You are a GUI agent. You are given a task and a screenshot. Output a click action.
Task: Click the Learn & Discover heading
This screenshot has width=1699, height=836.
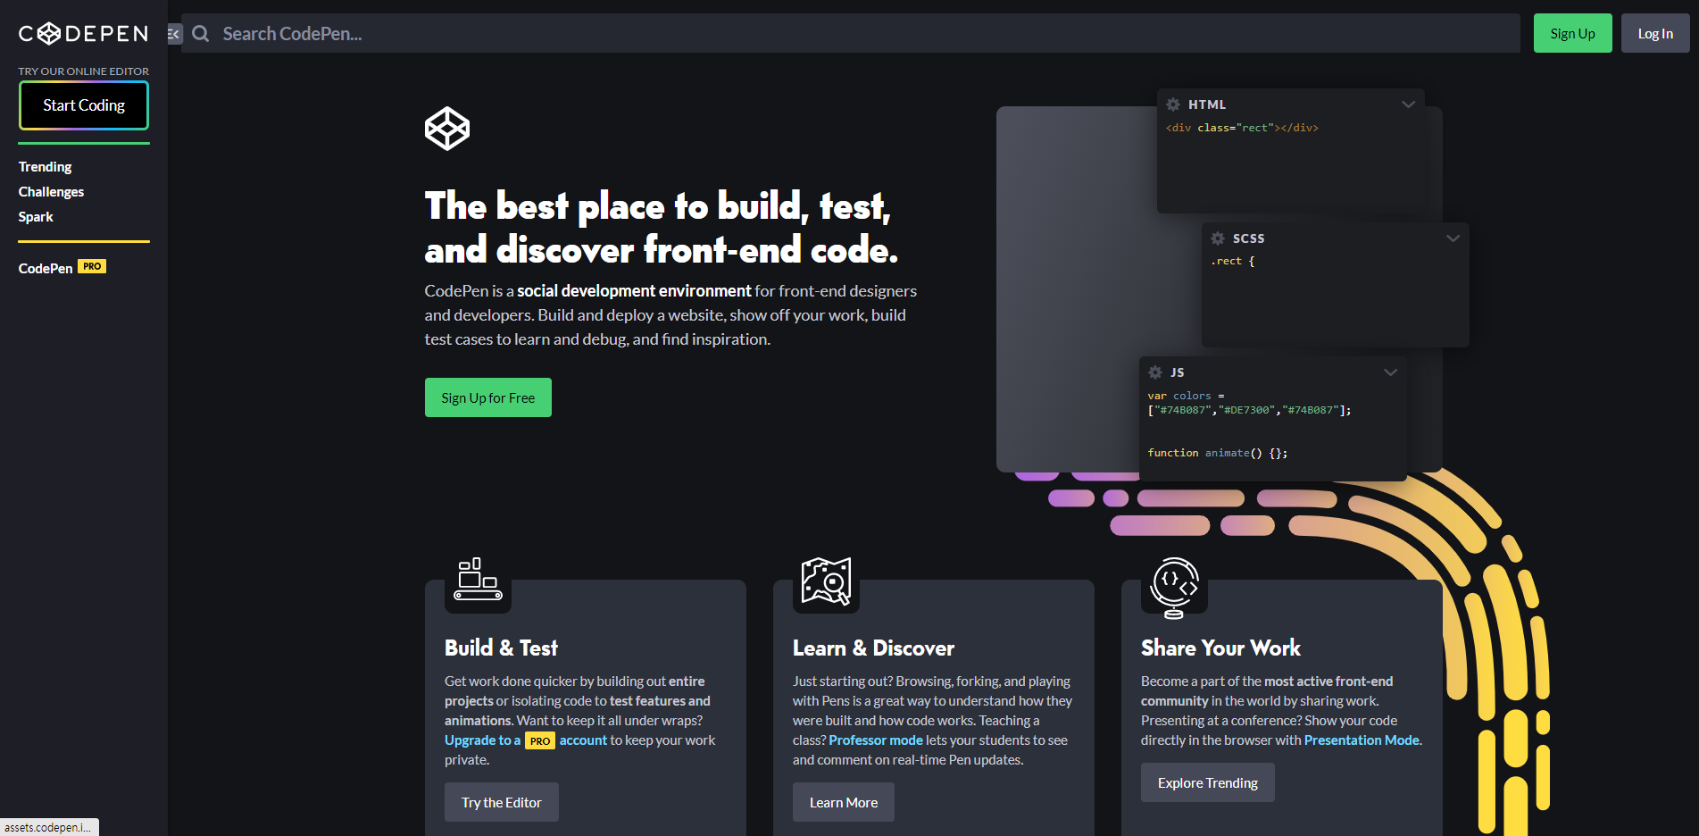(x=873, y=648)
